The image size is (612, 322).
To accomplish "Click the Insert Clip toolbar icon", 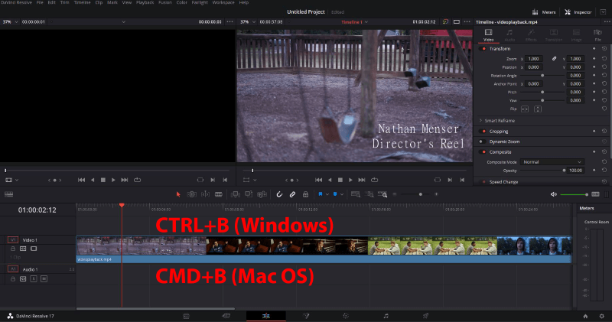I will tap(235, 194).
